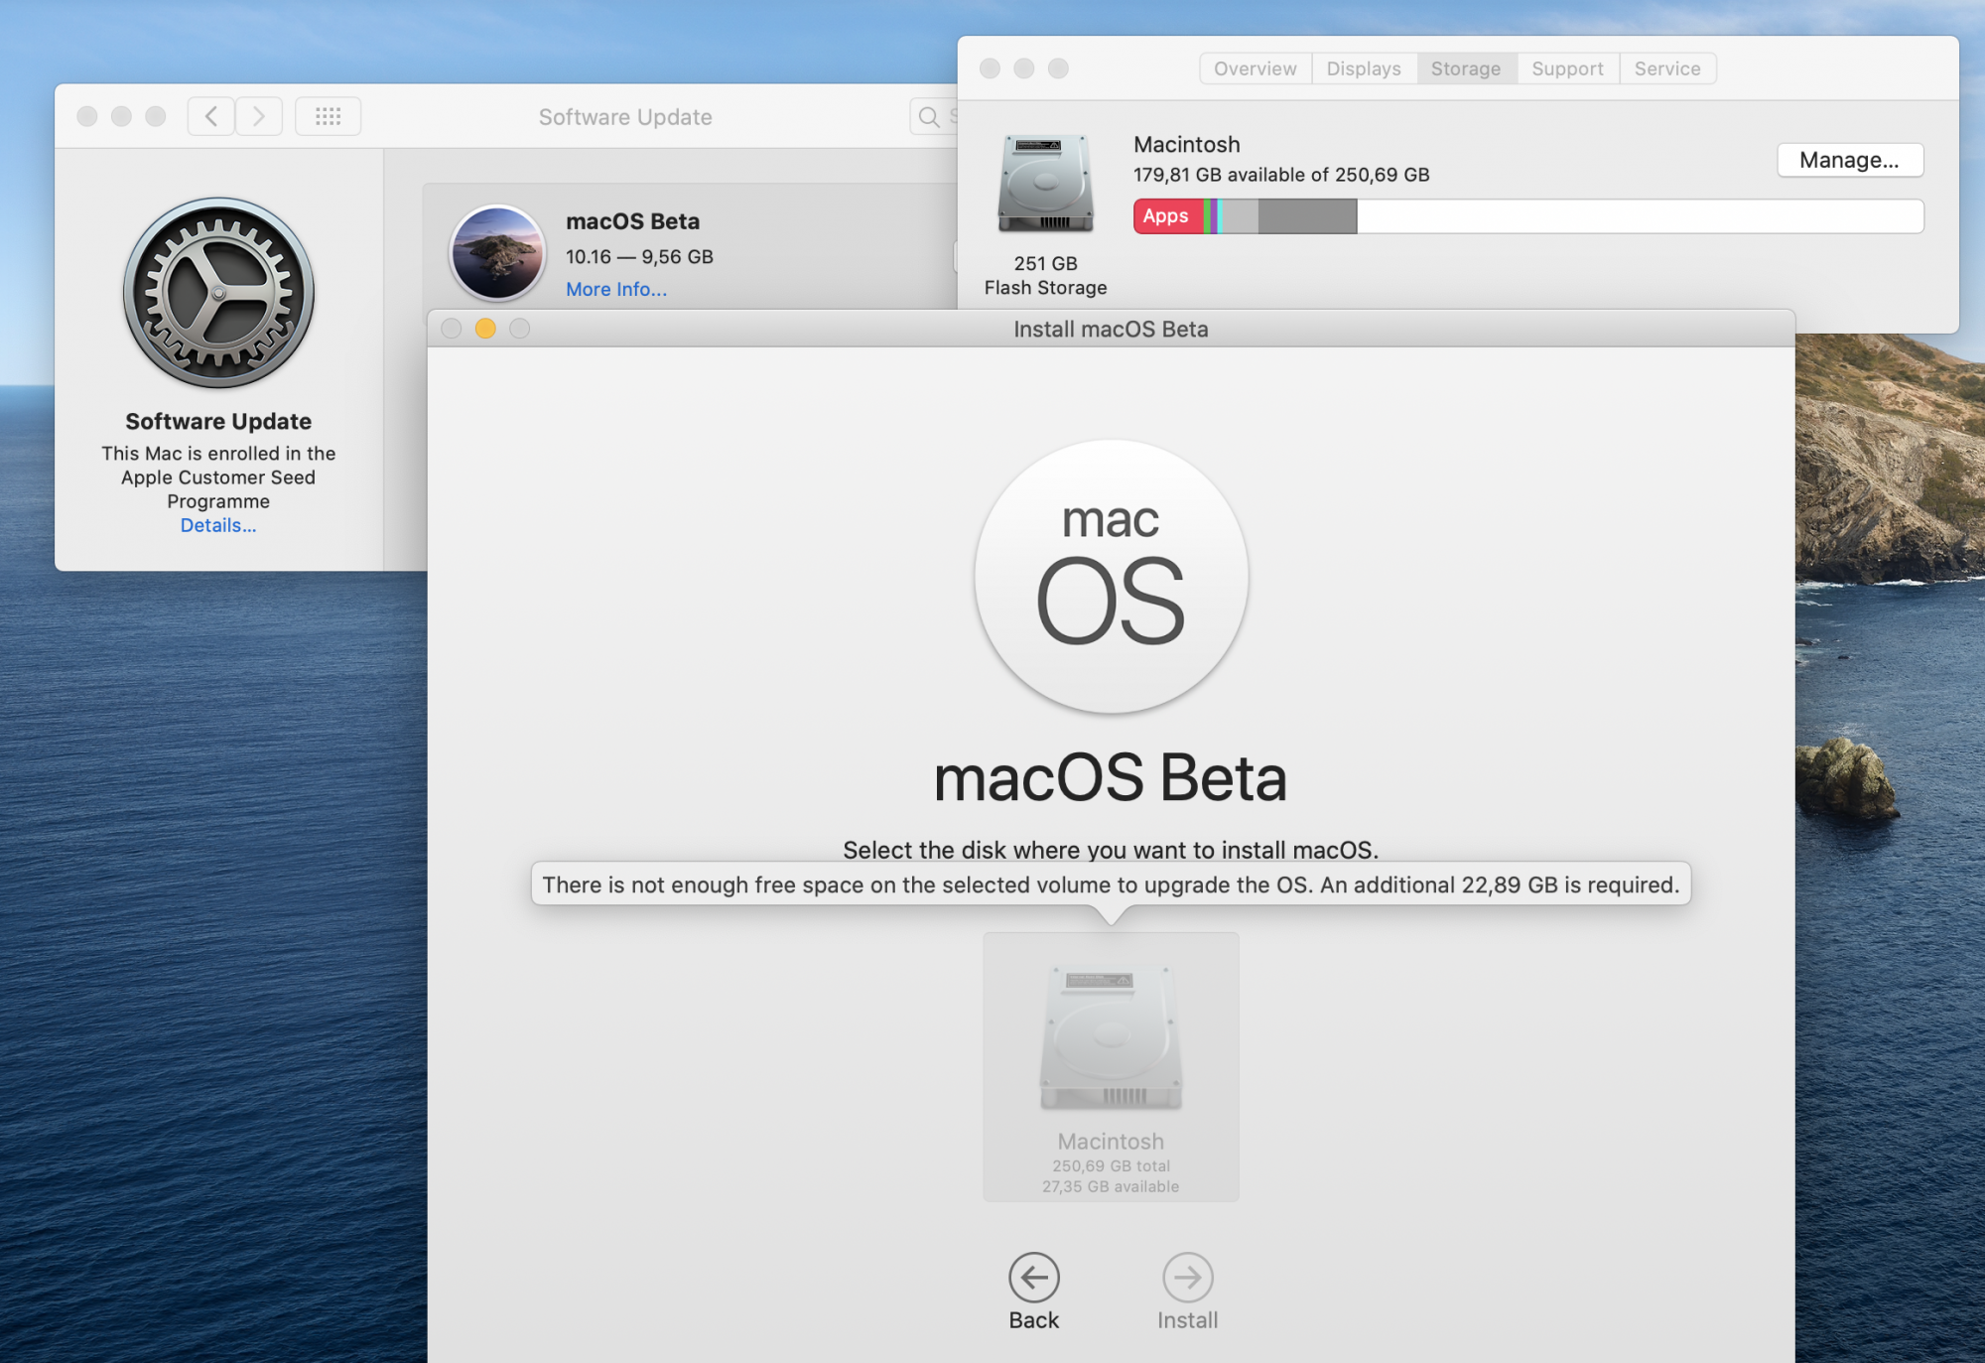Click the Software Update gear icon
The image size is (1985, 1363).
(218, 293)
